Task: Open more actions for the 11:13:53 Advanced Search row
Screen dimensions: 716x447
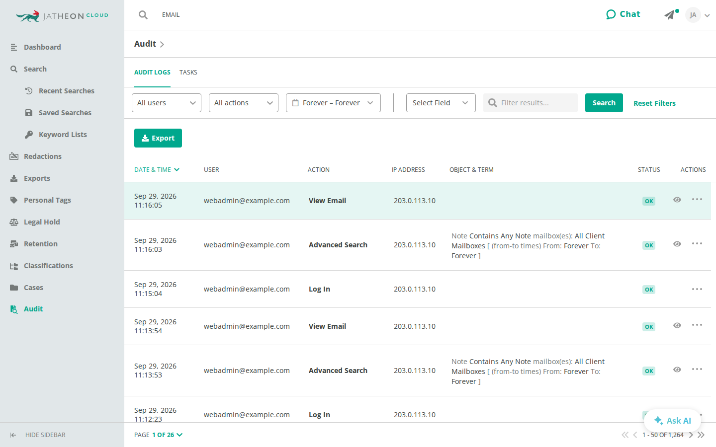Action: click(697, 370)
